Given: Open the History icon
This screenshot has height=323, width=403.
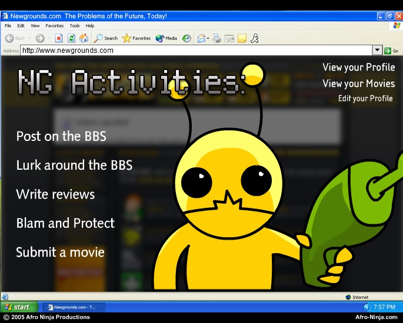Looking at the screenshot, I should 186,39.
